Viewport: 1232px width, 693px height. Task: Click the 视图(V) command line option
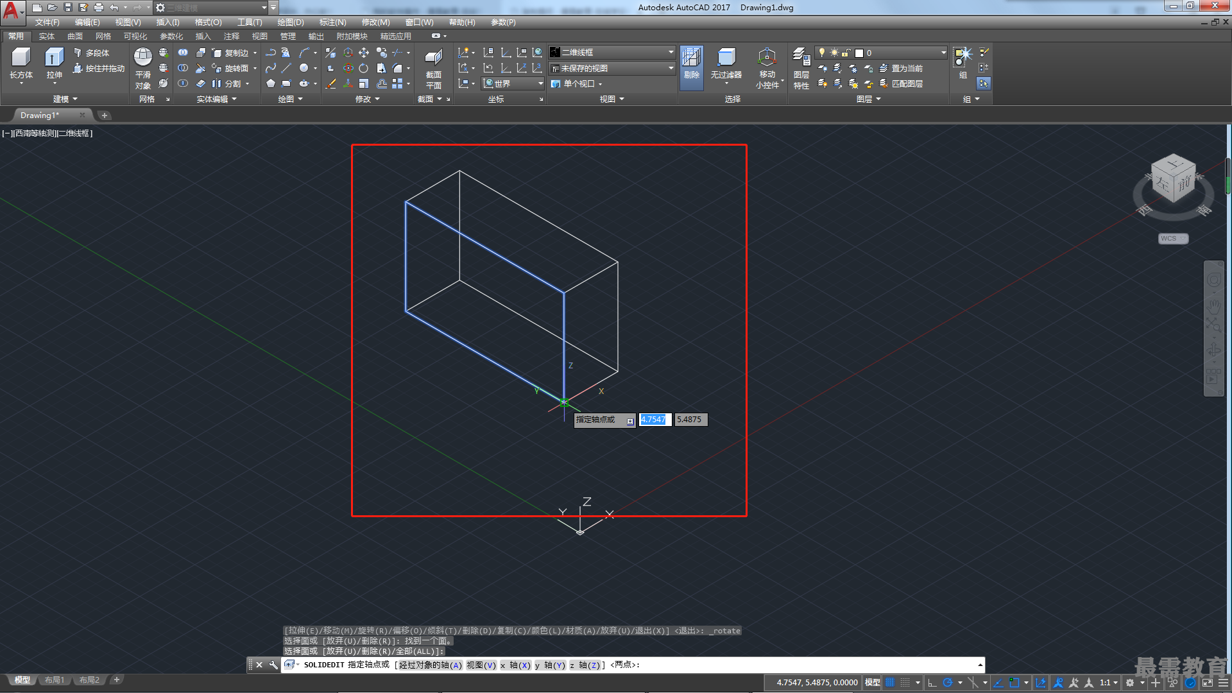coord(481,665)
